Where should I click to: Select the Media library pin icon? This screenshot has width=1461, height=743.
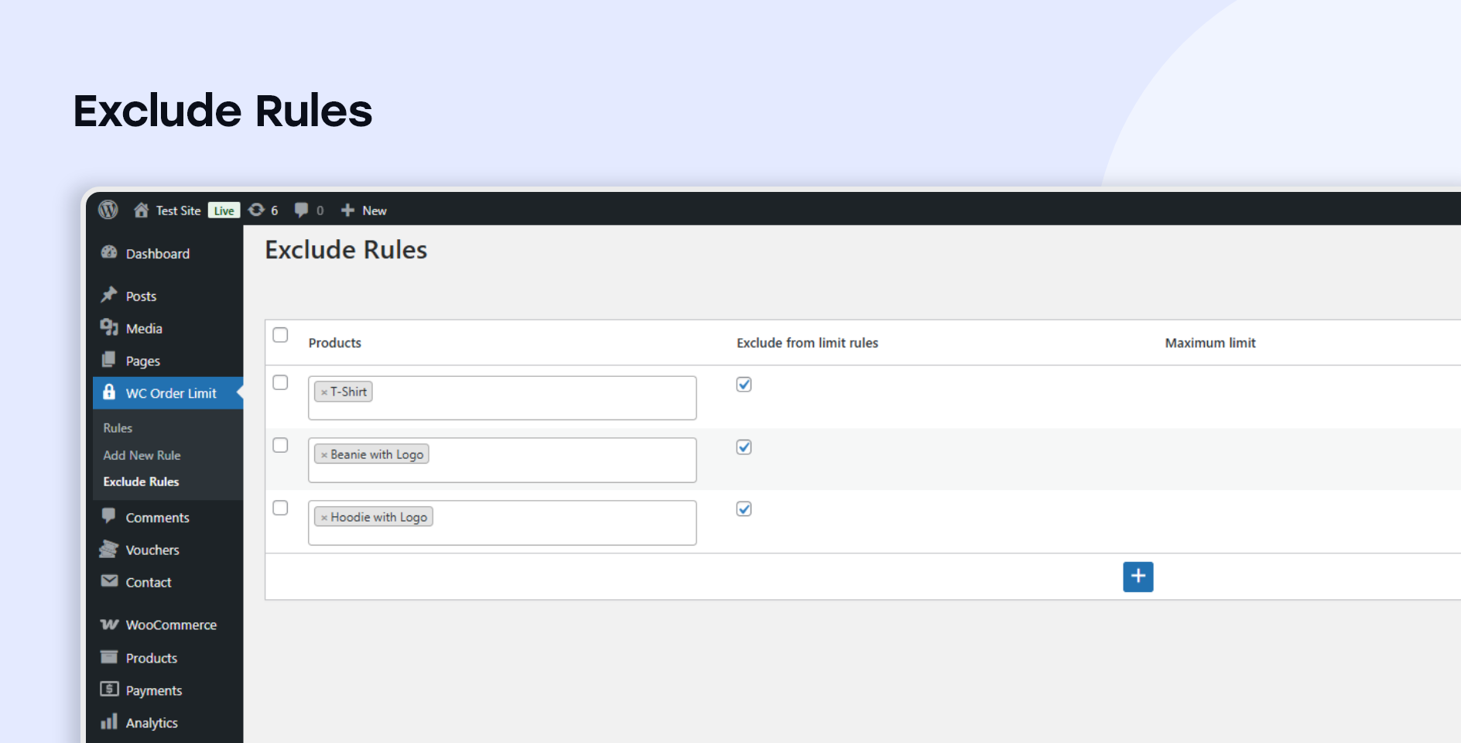110,327
